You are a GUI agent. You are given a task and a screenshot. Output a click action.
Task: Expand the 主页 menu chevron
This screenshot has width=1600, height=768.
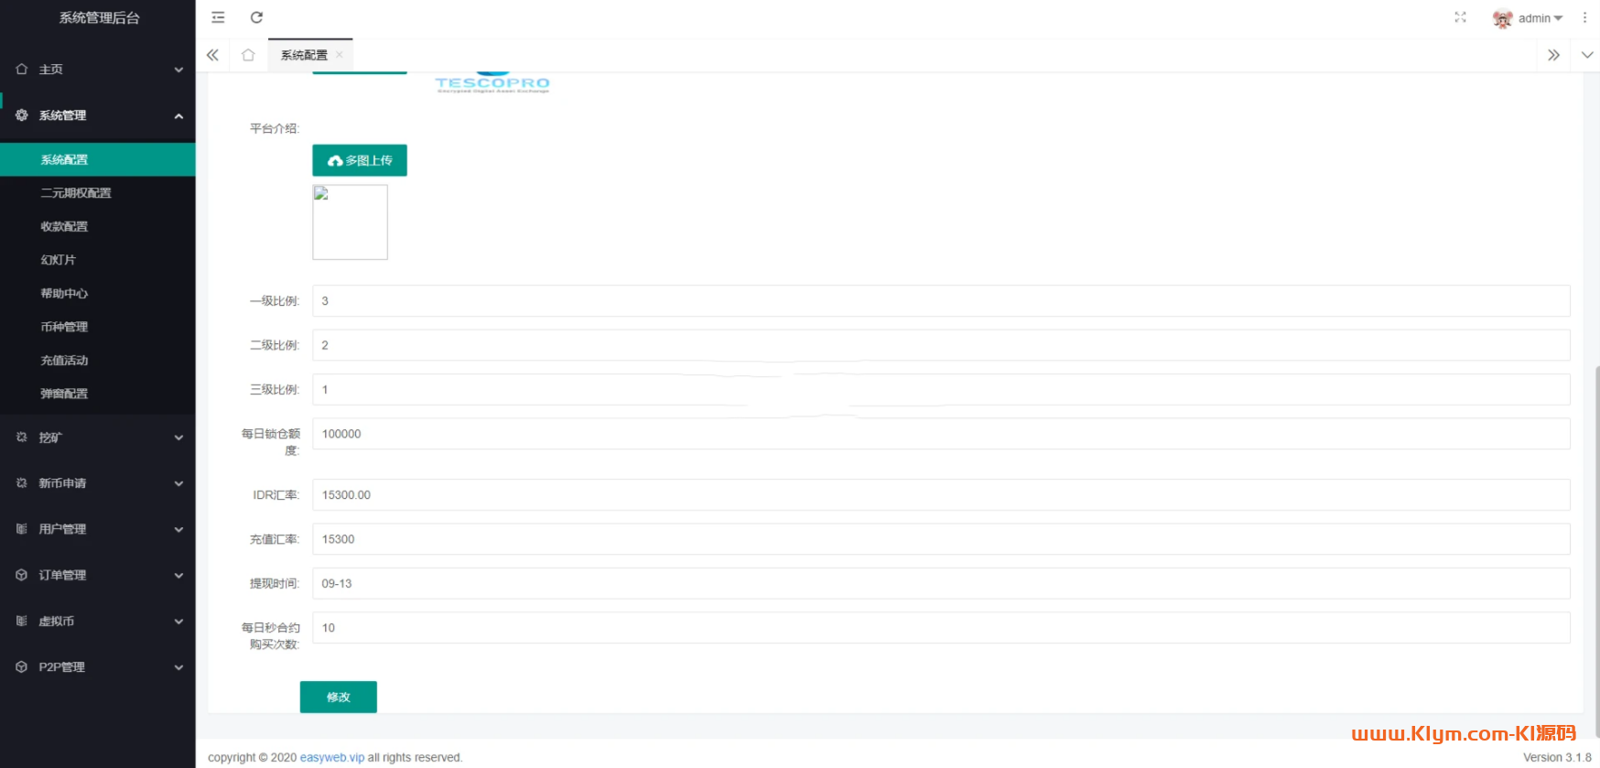[x=178, y=70]
